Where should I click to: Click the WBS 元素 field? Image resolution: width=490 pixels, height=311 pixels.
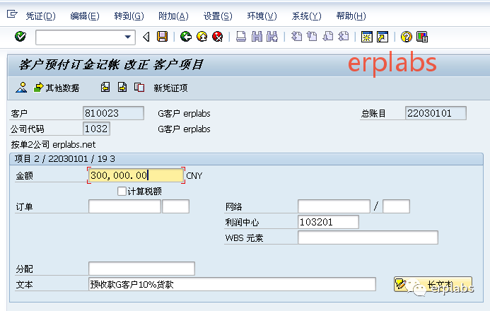pyautogui.click(x=368, y=237)
